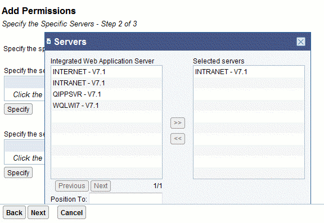Select INTERNET - V7.1 in server list
The image size is (324, 223).
click(106, 72)
